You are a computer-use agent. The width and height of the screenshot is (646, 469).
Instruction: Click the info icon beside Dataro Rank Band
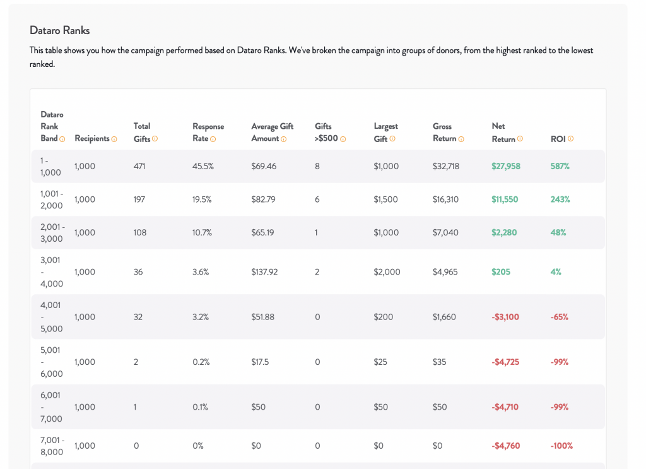click(62, 140)
